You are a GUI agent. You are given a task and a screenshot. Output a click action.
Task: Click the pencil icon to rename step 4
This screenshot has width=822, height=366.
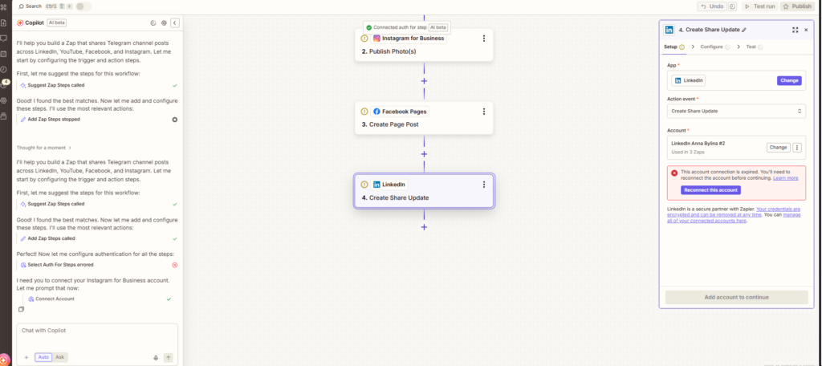click(743, 30)
